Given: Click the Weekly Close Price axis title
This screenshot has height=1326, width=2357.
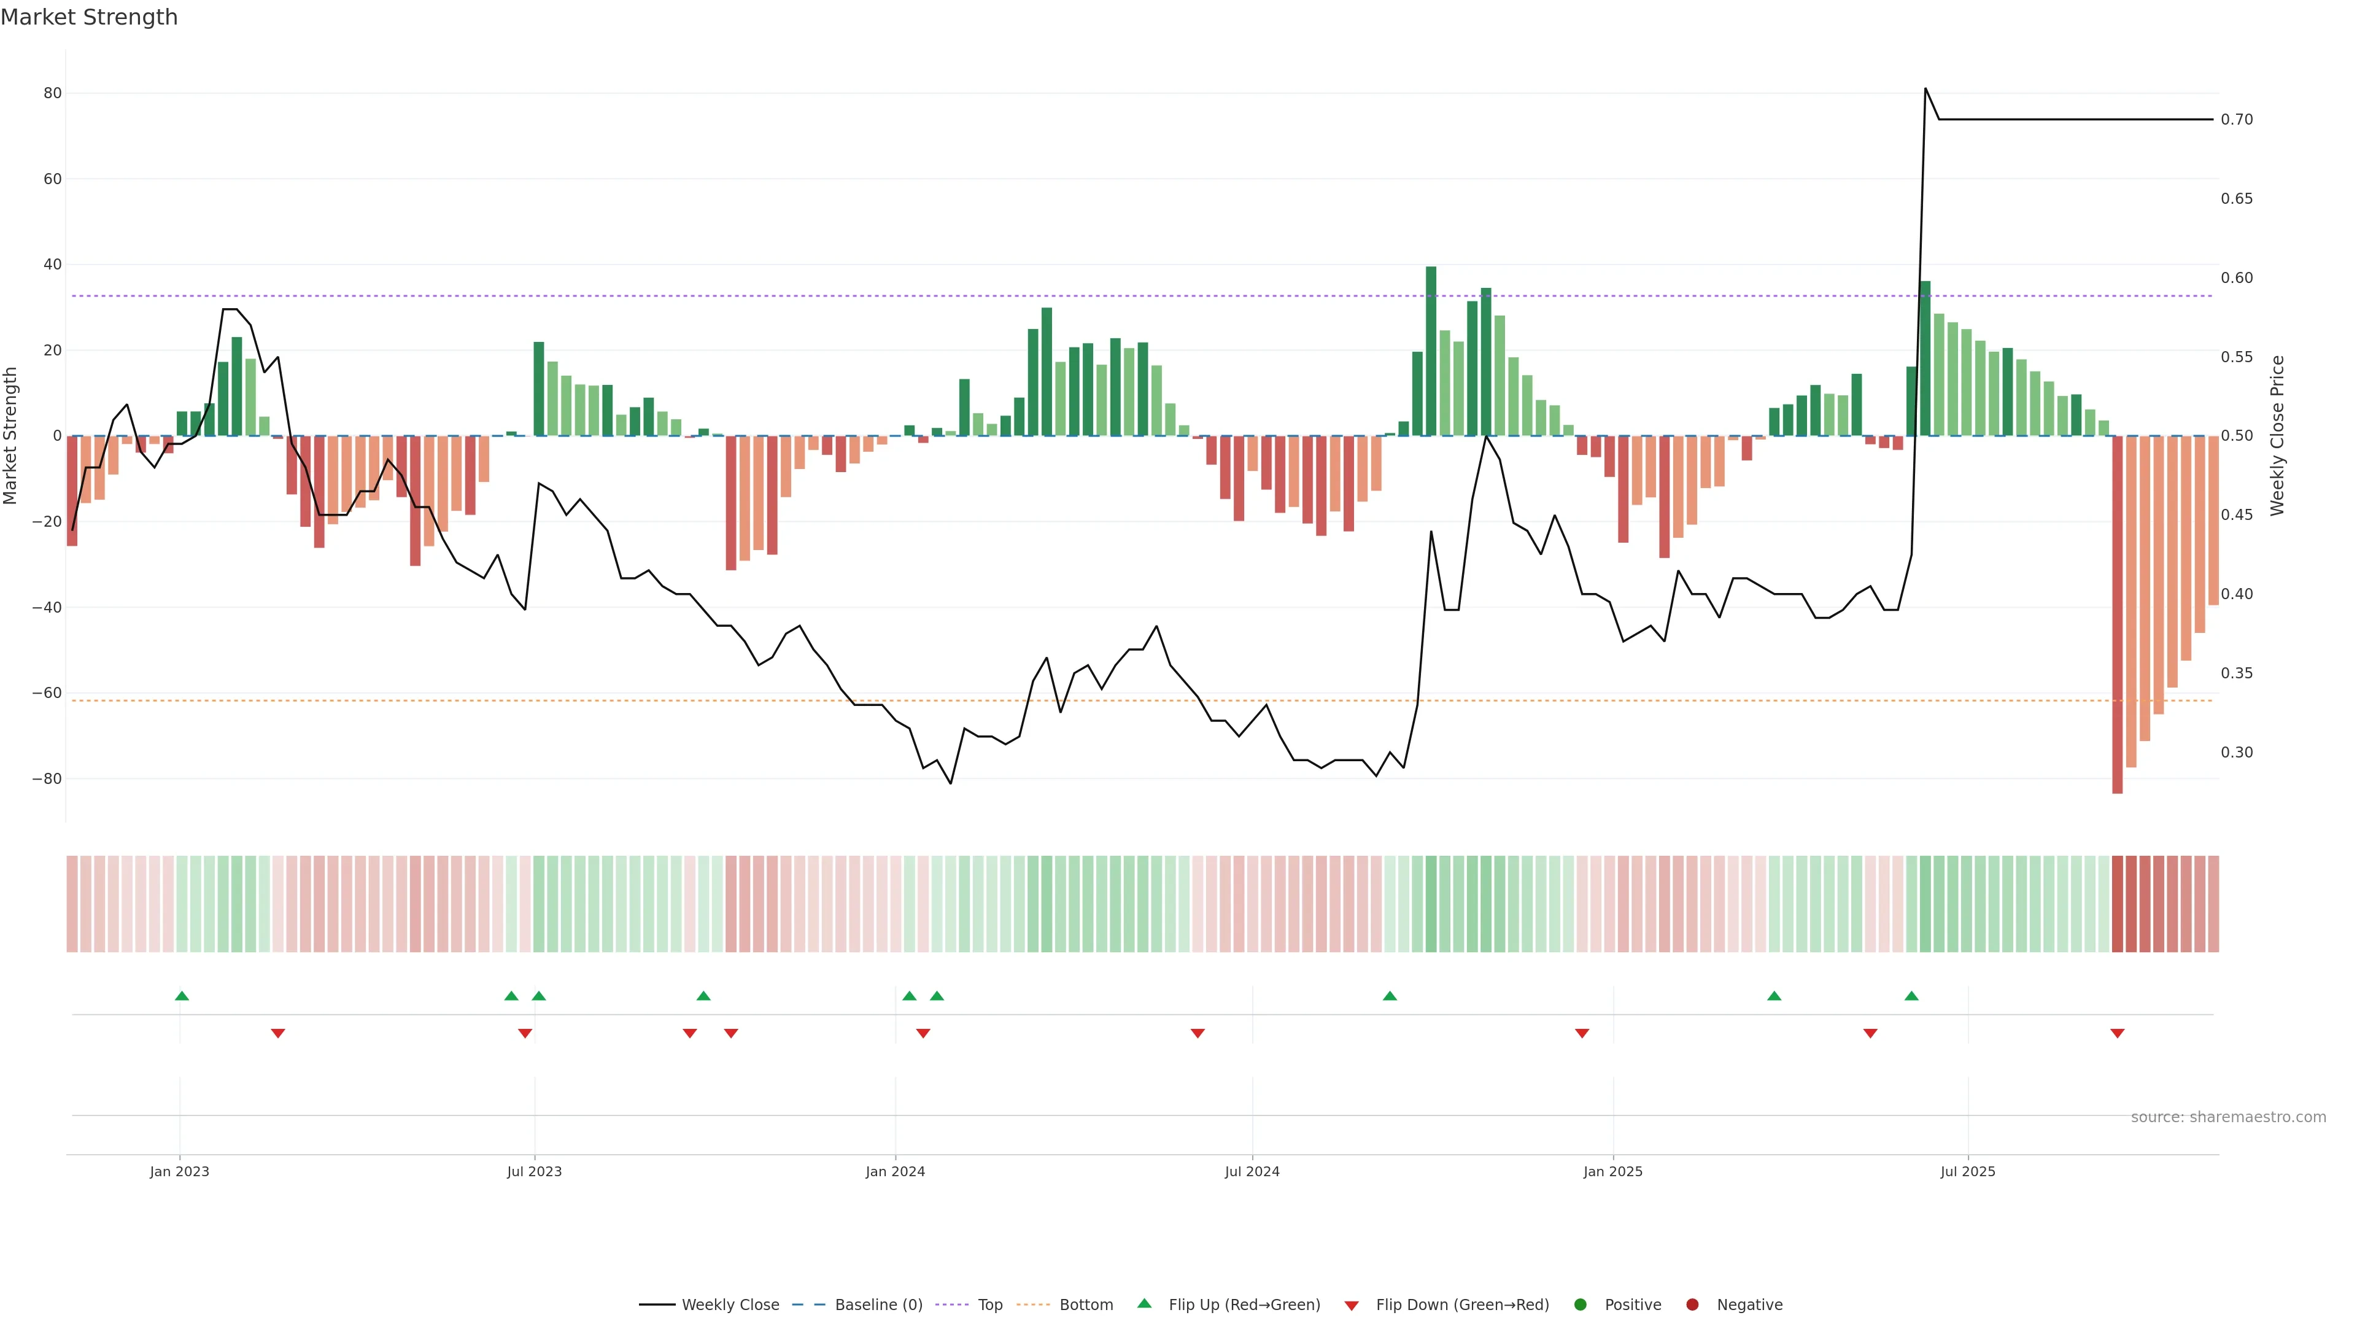Looking at the screenshot, I should click(2277, 436).
